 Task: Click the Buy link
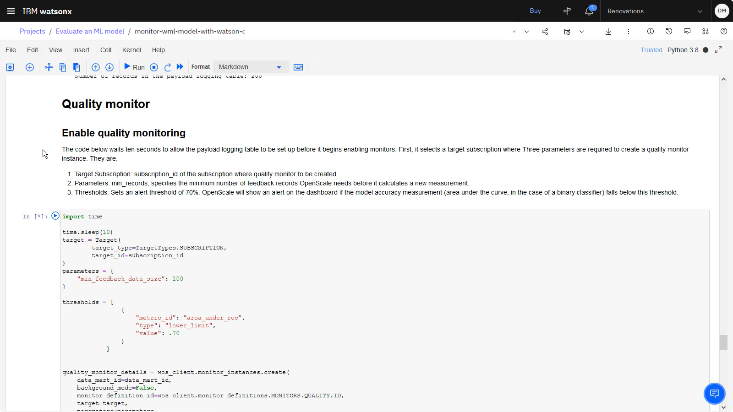pos(535,11)
